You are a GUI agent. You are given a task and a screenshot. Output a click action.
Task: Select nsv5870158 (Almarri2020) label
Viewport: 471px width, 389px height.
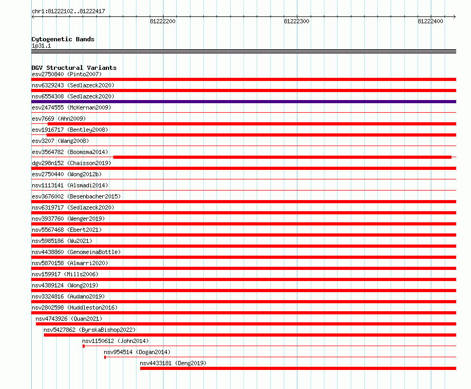[x=70, y=263]
